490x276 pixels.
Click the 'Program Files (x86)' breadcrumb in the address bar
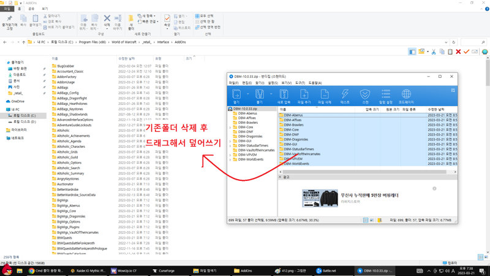click(92, 42)
